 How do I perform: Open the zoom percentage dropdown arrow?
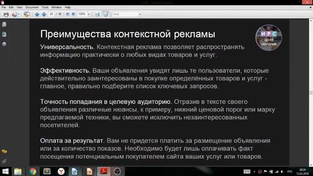(89, 14)
